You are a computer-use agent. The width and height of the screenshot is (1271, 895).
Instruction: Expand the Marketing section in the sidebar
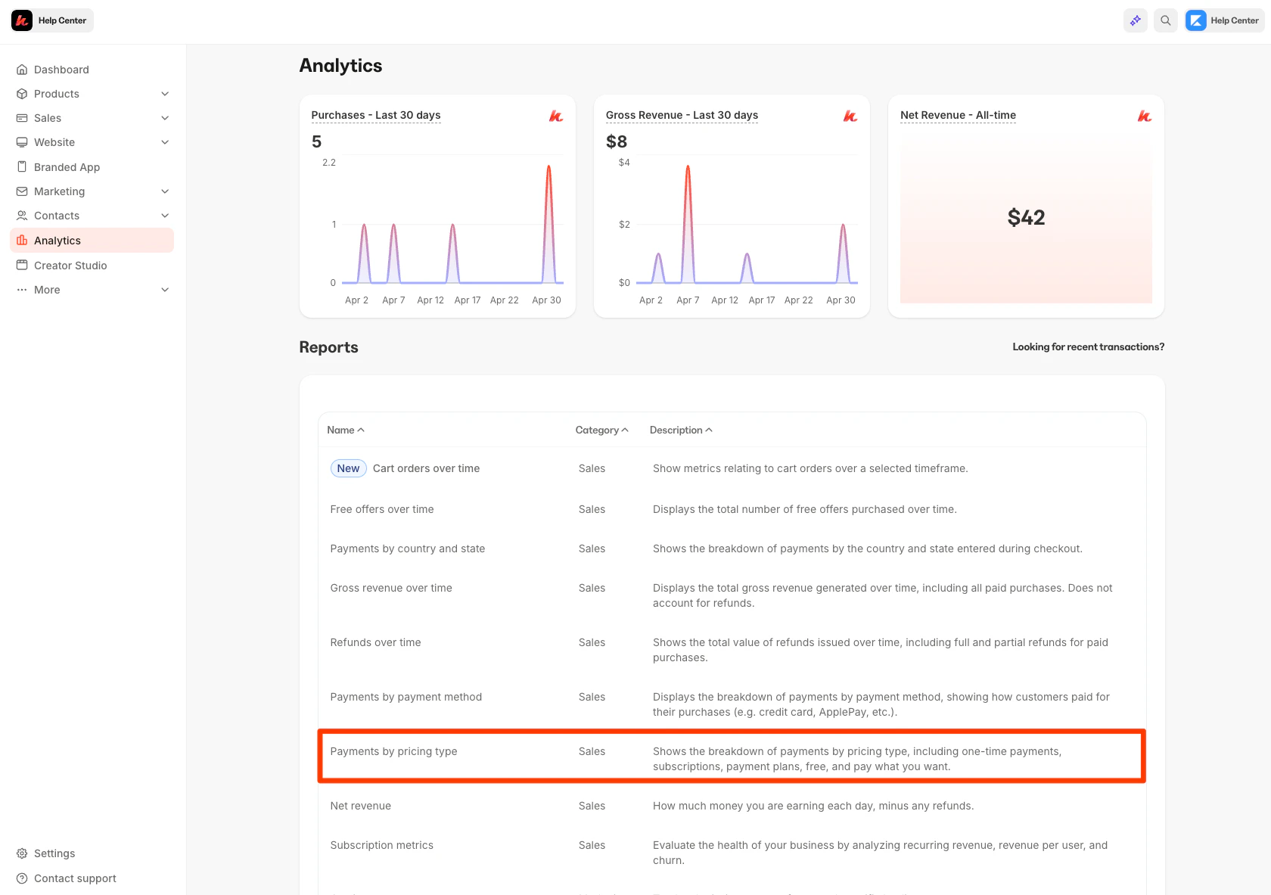coord(165,191)
